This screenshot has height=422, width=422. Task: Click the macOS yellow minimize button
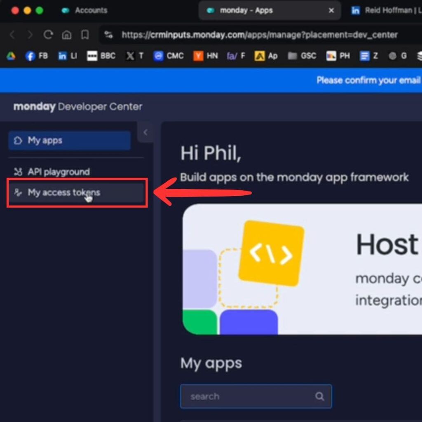click(27, 10)
